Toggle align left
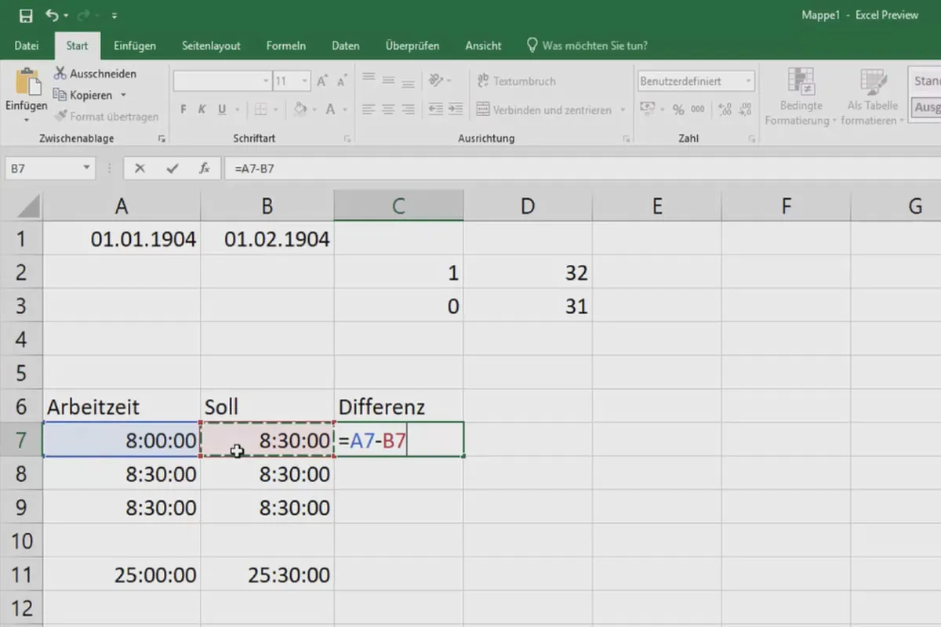This screenshot has height=627, width=941. click(369, 110)
